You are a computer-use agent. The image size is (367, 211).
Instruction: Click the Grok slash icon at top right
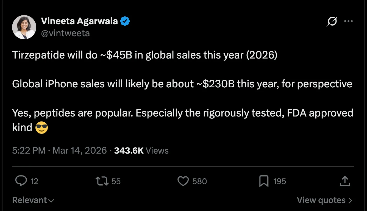(x=332, y=21)
